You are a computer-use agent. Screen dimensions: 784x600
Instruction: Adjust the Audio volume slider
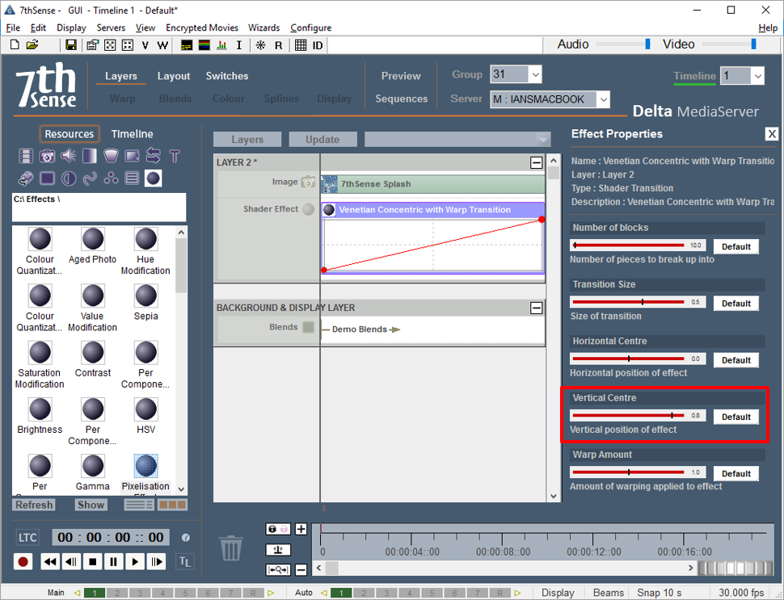[x=623, y=44]
